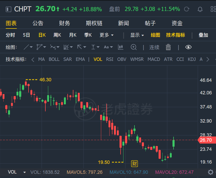This screenshot has height=178, width=216.
Task: Show more indicators with right chevron
Action: (x=208, y=59)
